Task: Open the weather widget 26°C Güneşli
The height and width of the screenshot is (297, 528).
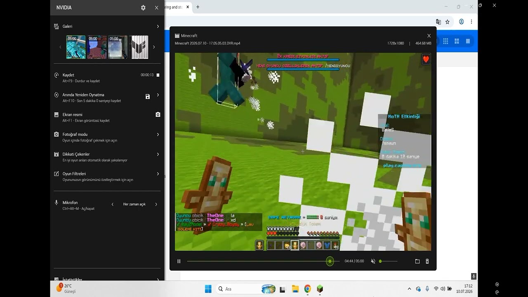Action: tap(66, 288)
